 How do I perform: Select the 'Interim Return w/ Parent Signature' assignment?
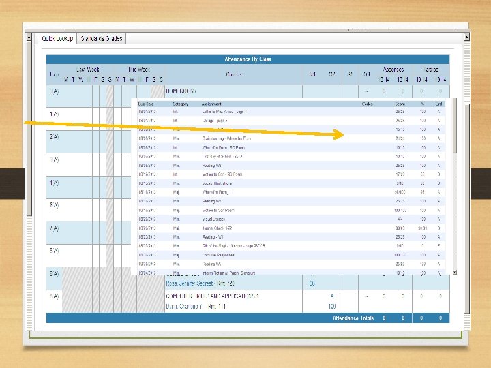coord(228,273)
